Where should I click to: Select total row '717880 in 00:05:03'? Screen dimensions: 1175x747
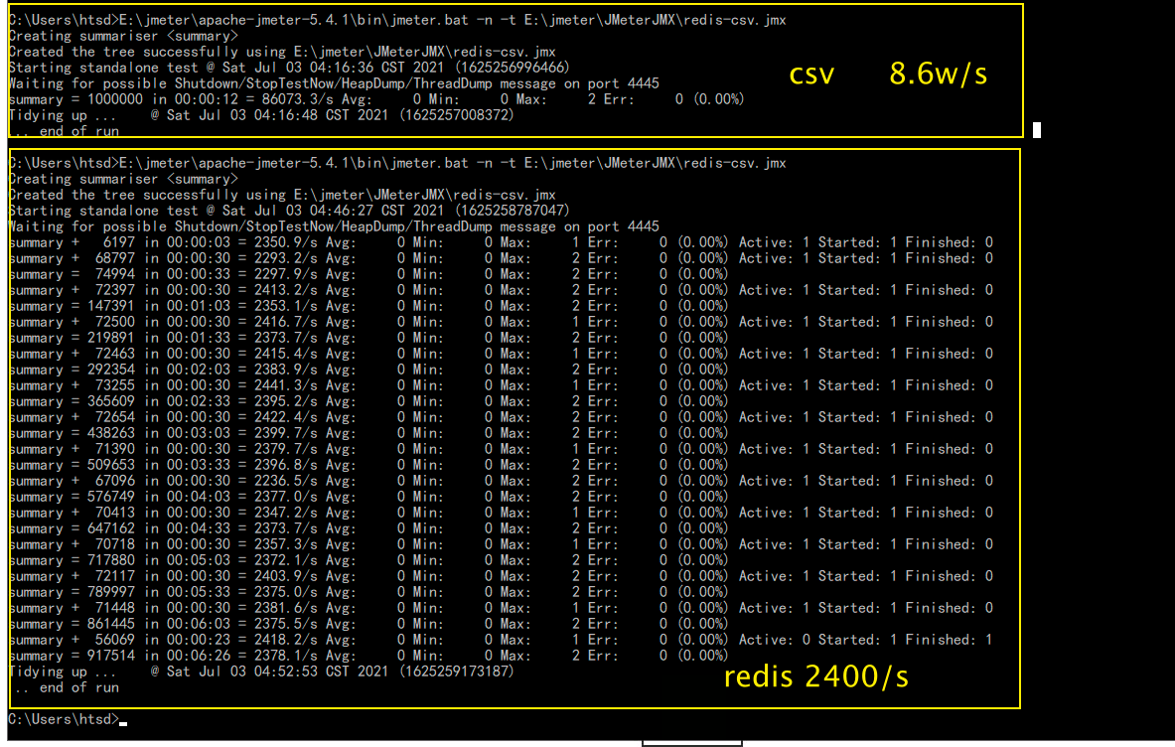(x=368, y=560)
